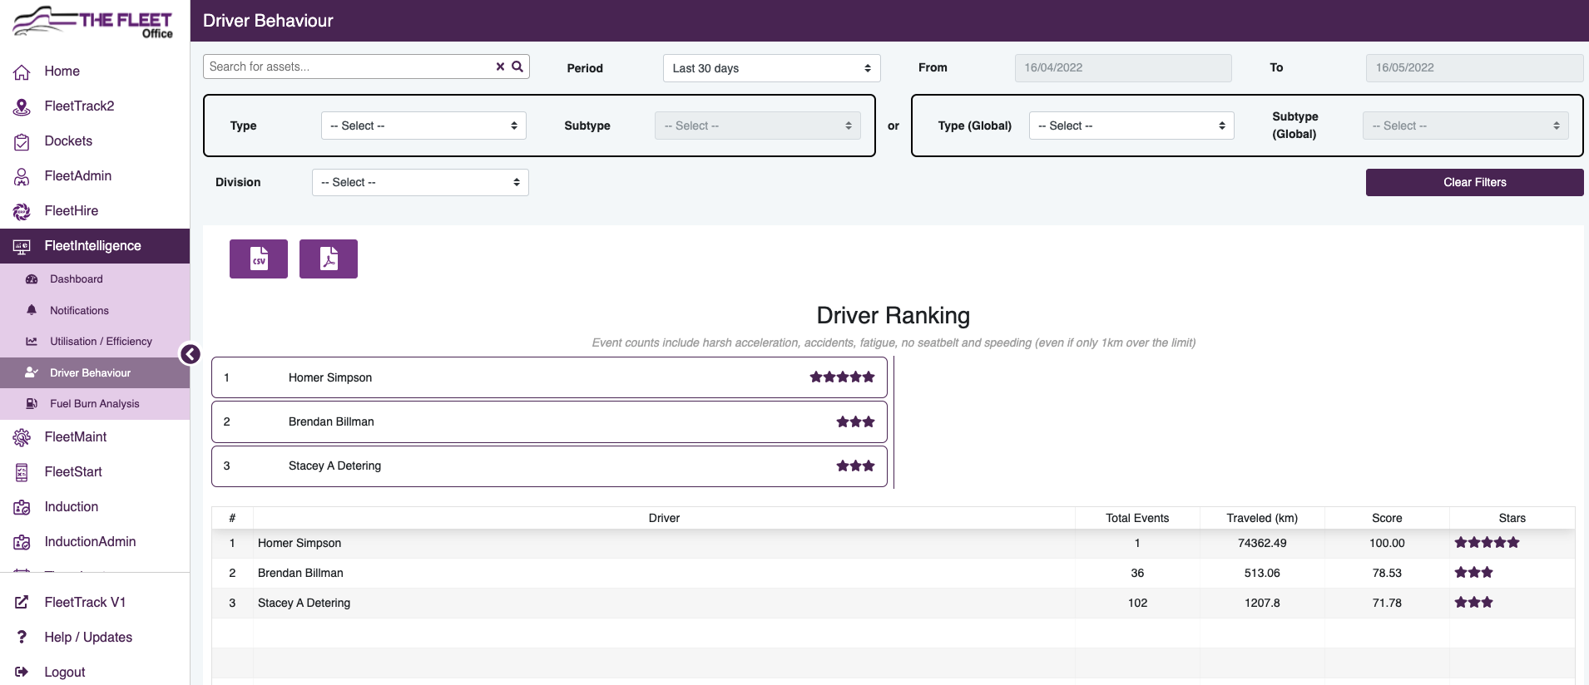
Task: Sort by Traveled (km) column header
Action: coord(1262,518)
